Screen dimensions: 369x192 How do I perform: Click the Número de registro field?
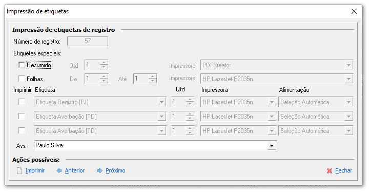88,41
